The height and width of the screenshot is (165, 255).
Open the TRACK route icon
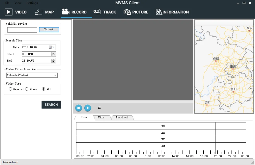pyautogui.click(x=97, y=12)
